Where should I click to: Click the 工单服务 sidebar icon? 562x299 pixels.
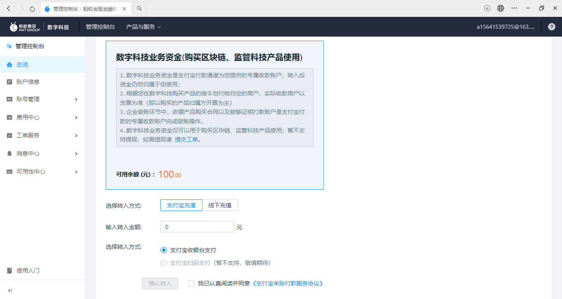click(9, 135)
